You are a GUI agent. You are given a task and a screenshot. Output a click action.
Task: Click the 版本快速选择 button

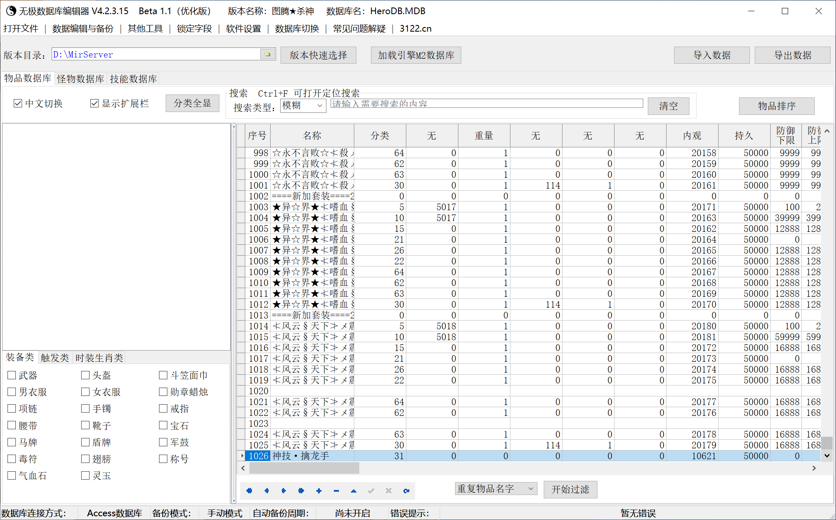(318, 55)
